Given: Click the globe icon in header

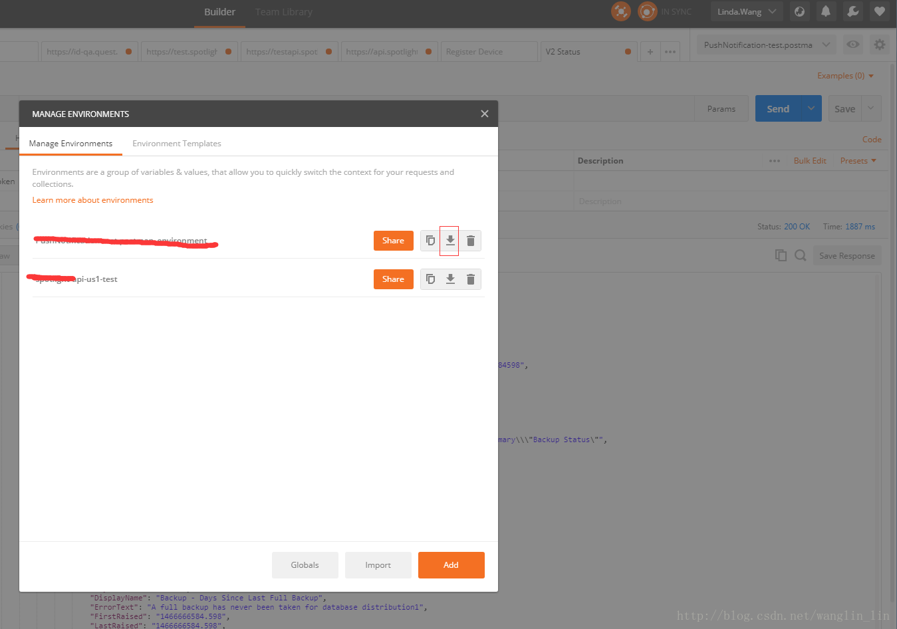Looking at the screenshot, I should pyautogui.click(x=800, y=11).
